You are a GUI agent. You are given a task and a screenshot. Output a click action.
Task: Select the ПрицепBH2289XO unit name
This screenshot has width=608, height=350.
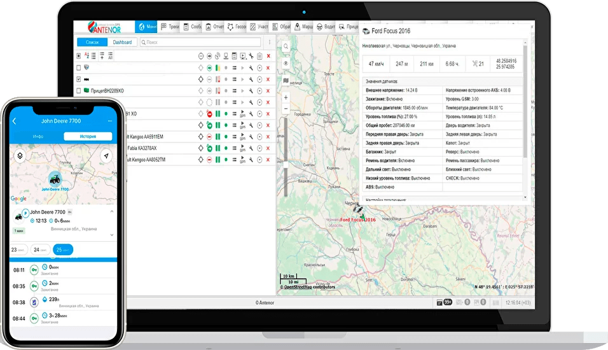click(x=107, y=90)
